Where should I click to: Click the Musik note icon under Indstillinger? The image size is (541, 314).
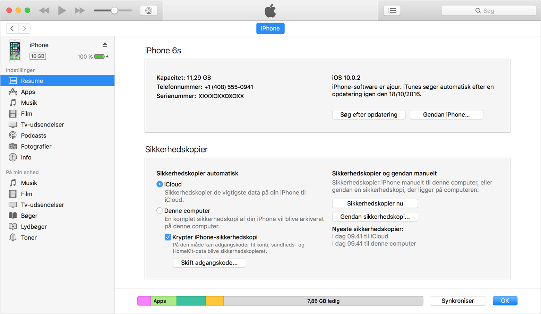13,103
